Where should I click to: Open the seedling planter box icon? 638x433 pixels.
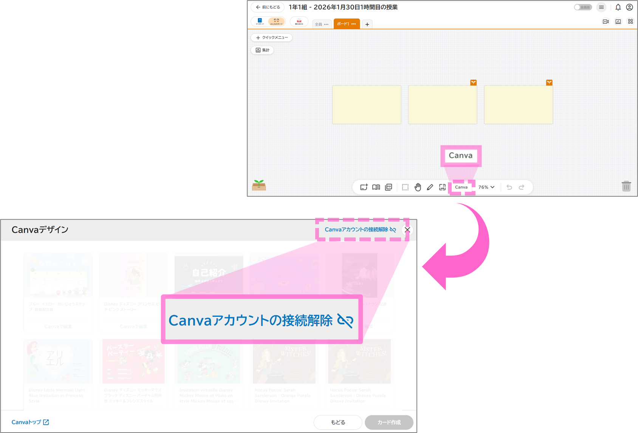point(259,185)
